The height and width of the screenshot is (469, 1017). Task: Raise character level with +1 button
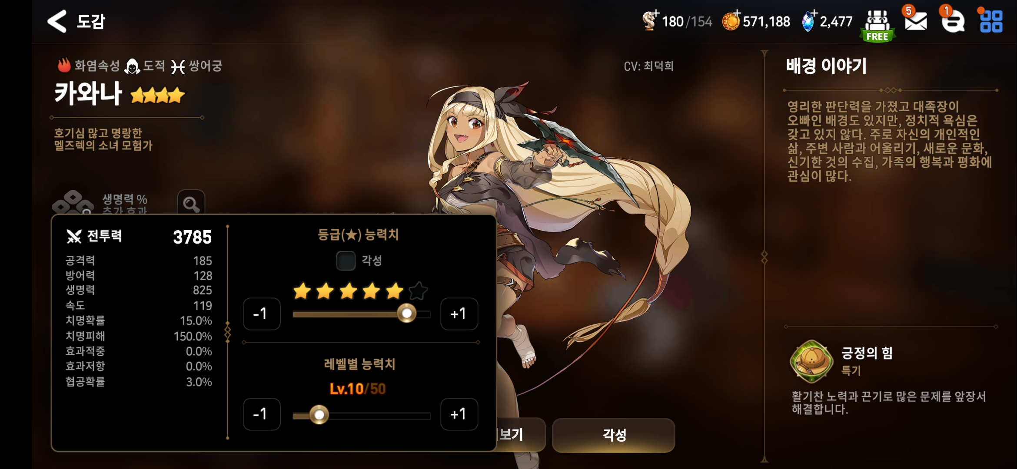click(x=459, y=414)
